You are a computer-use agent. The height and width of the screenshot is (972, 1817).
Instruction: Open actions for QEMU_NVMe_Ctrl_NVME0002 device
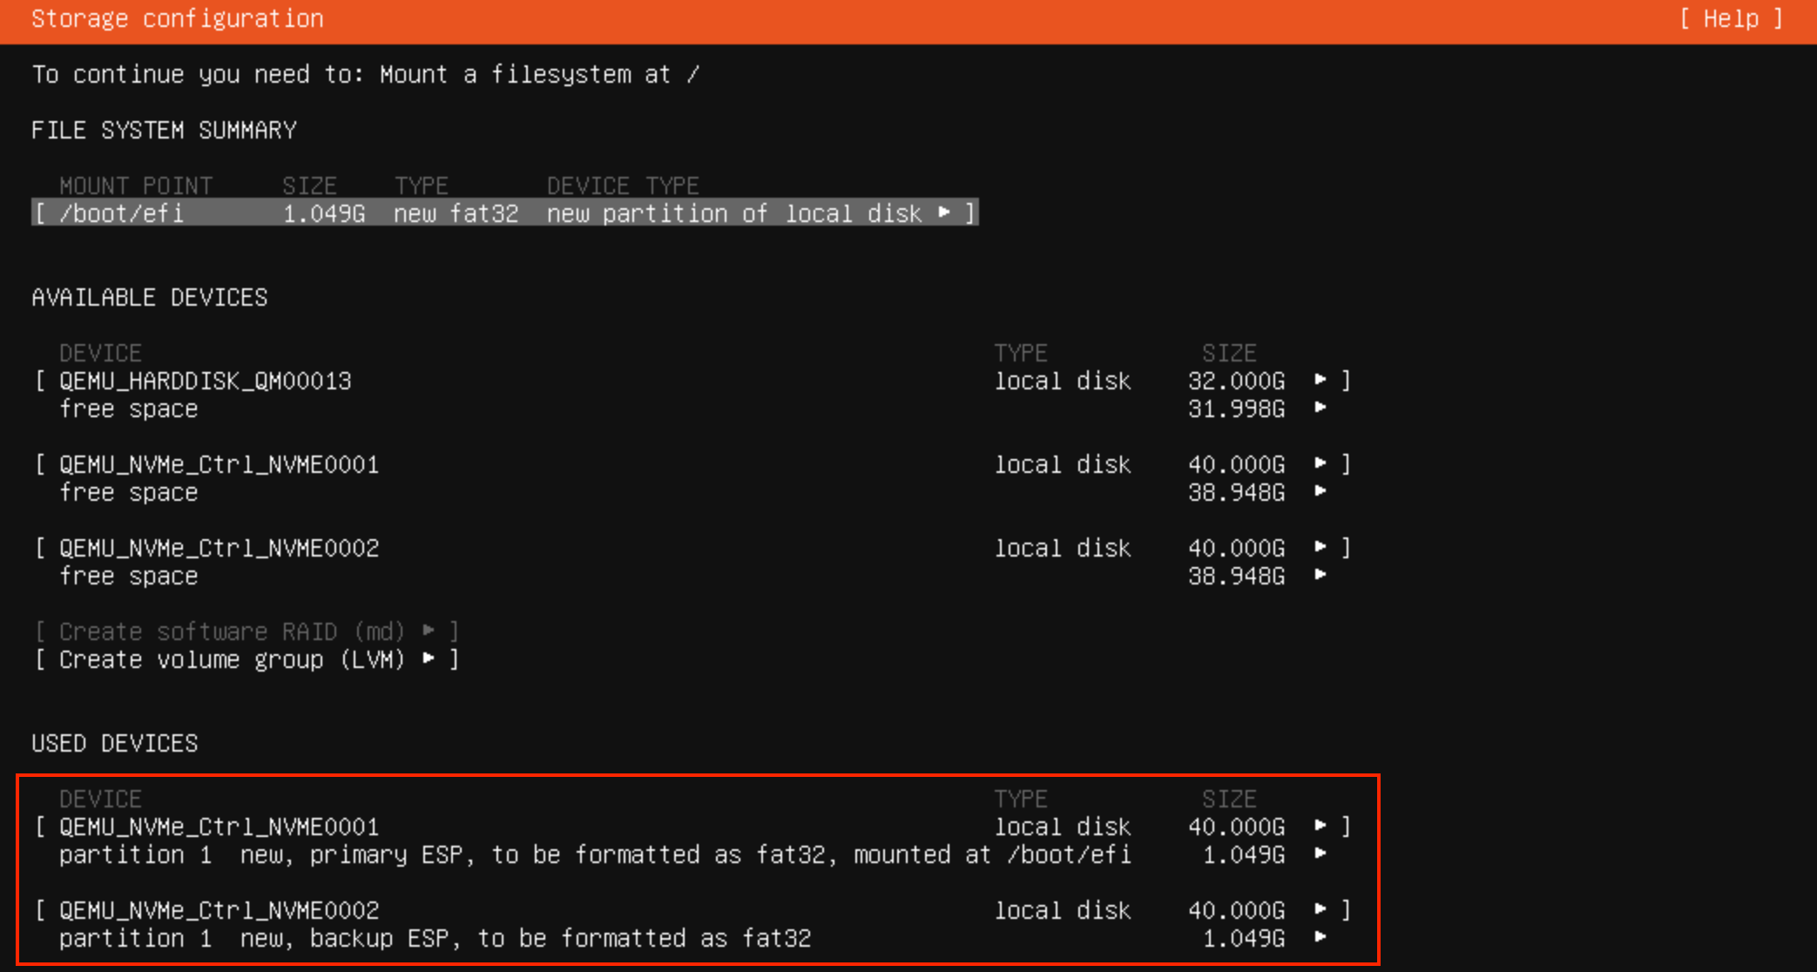(x=1321, y=548)
